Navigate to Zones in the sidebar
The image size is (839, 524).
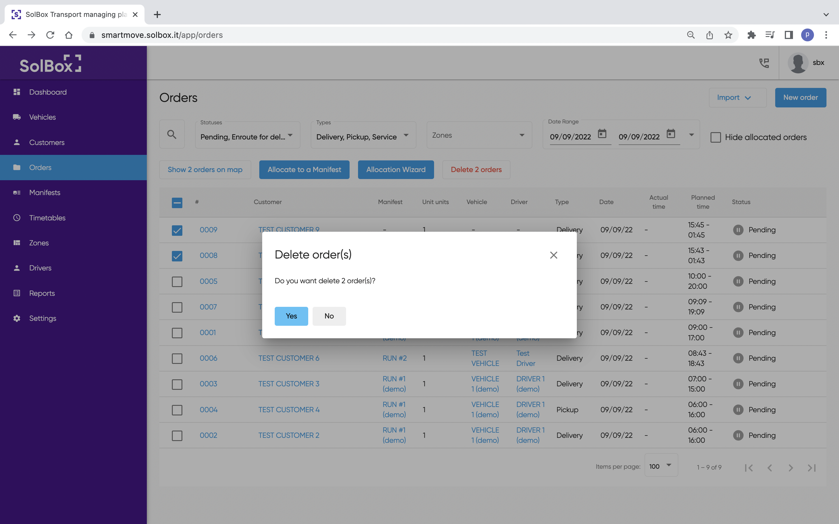pyautogui.click(x=73, y=243)
